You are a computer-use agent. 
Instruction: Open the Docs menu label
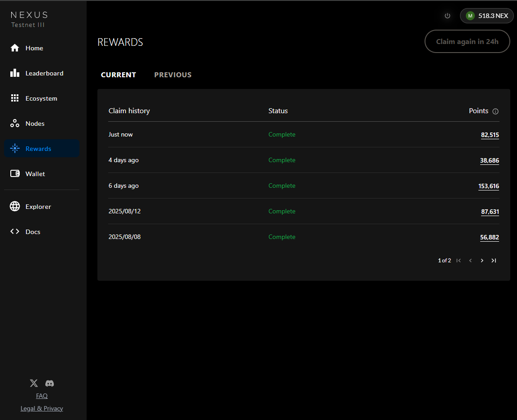[x=33, y=232]
